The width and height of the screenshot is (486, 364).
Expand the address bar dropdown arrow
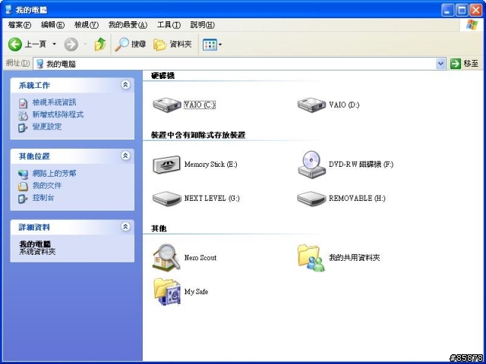click(x=440, y=64)
